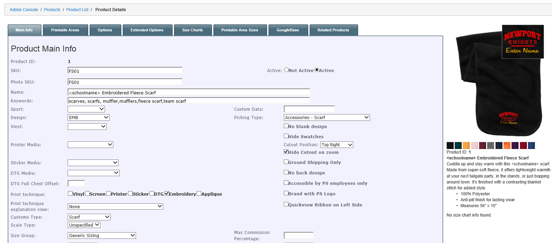
Task: Pick the light pink scarf swatch
Action: 474,146
